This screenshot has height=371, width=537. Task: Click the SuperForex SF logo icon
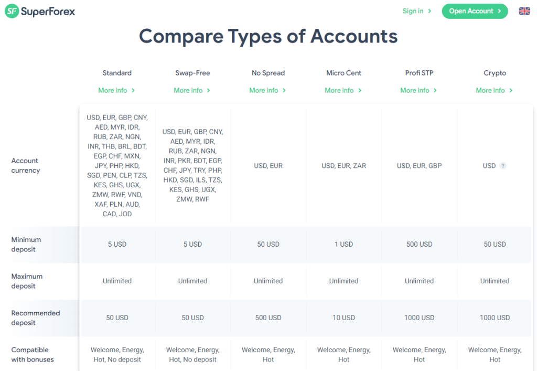pos(12,12)
